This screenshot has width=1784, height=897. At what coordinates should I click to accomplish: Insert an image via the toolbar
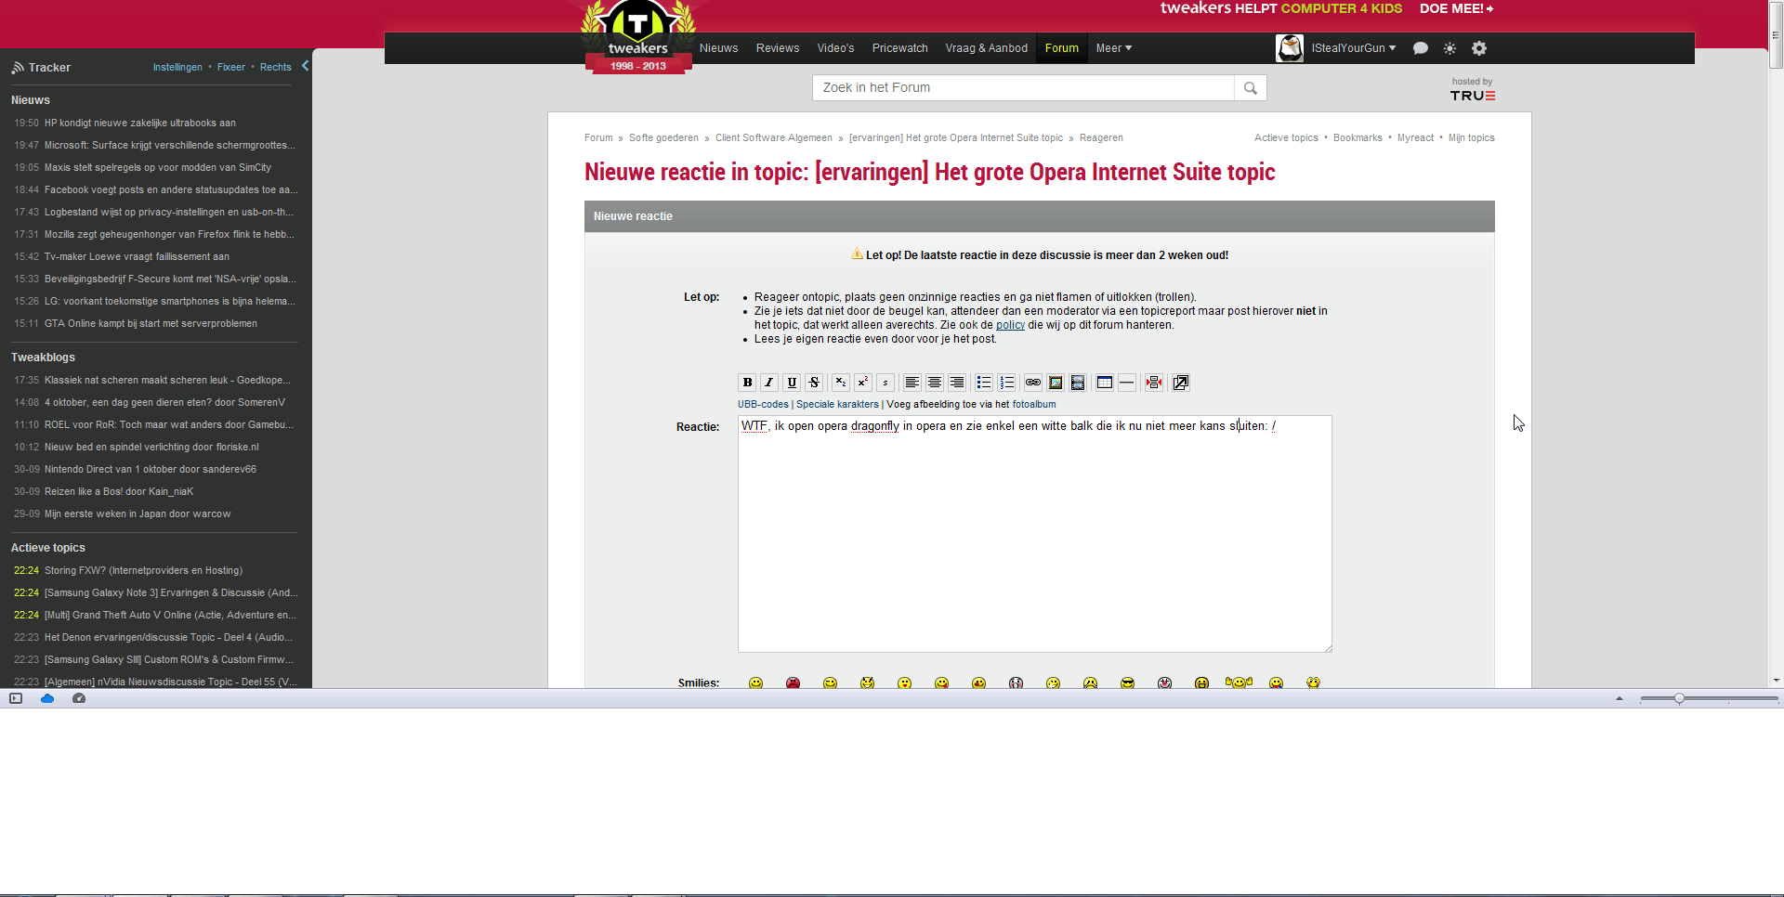[x=1056, y=383]
